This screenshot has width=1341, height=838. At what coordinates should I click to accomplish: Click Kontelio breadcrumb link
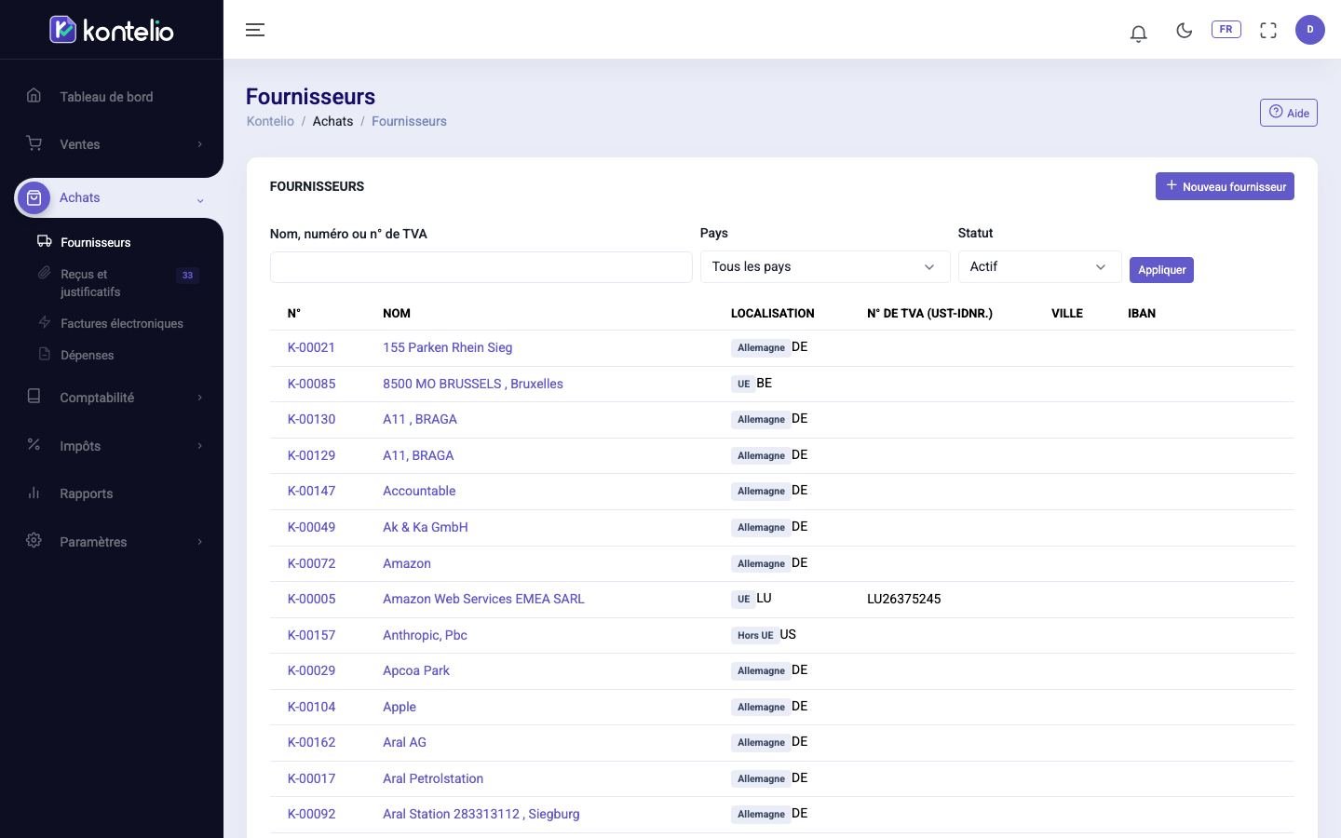coord(270,121)
